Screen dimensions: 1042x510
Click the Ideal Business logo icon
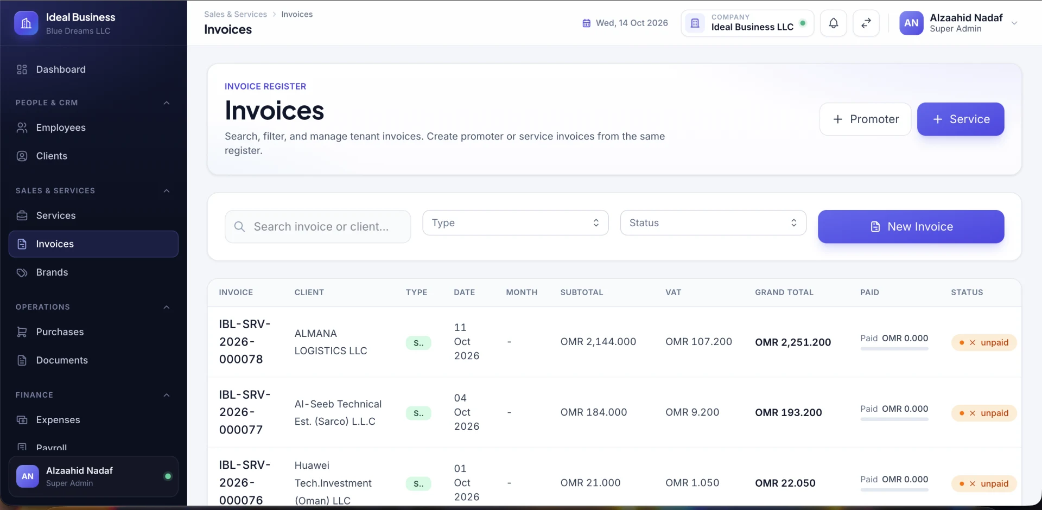point(26,23)
